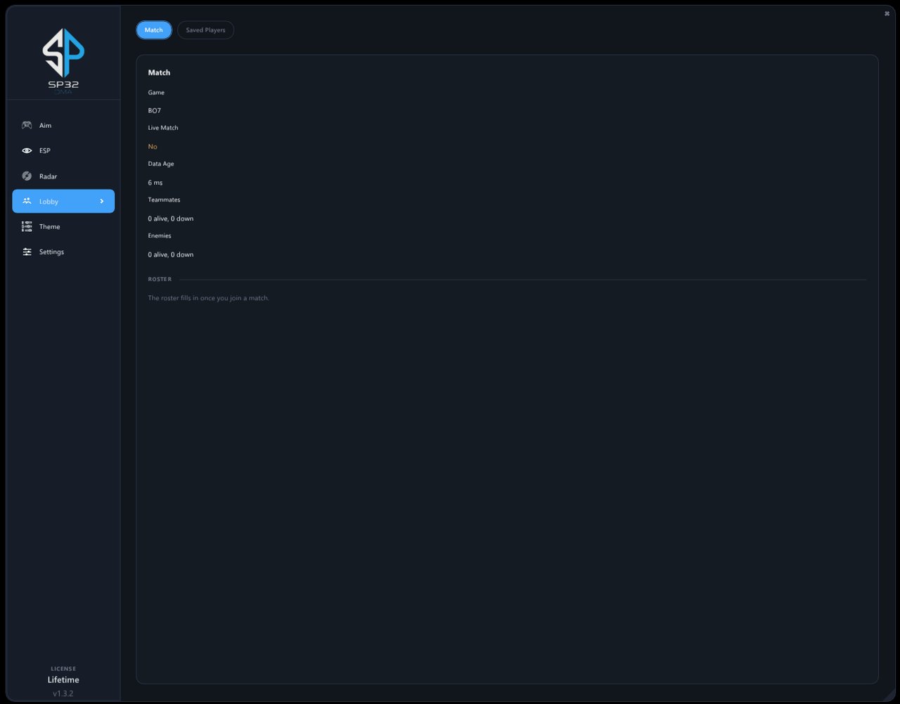The height and width of the screenshot is (704, 900).
Task: Switch to the Match tab
Action: point(154,30)
